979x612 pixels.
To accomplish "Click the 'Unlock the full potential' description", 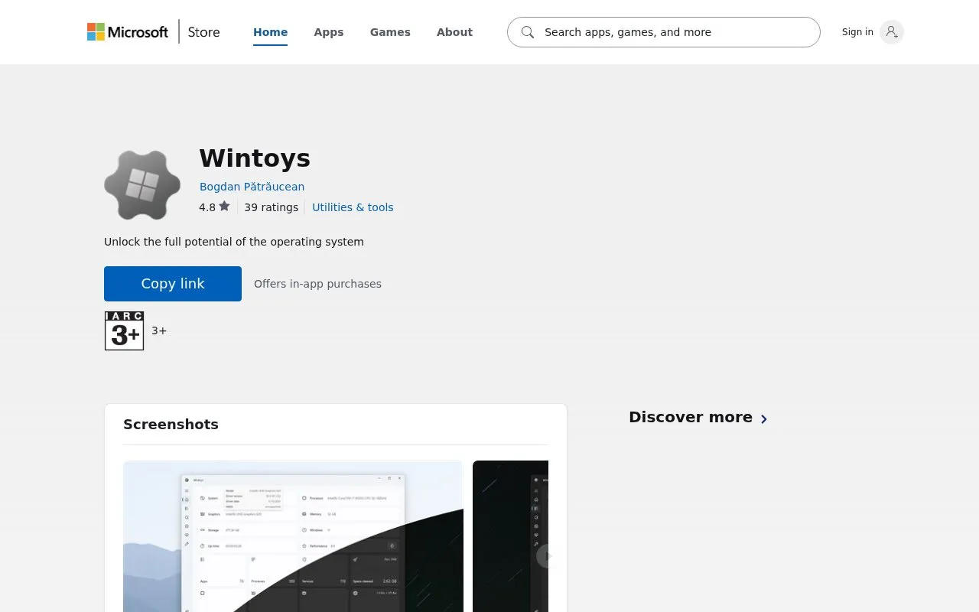I will pyautogui.click(x=234, y=242).
